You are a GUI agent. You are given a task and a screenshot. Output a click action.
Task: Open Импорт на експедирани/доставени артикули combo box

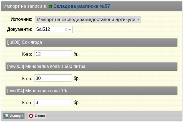point(88,19)
